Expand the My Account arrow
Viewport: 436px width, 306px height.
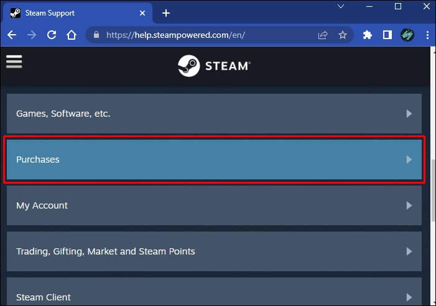tap(409, 205)
